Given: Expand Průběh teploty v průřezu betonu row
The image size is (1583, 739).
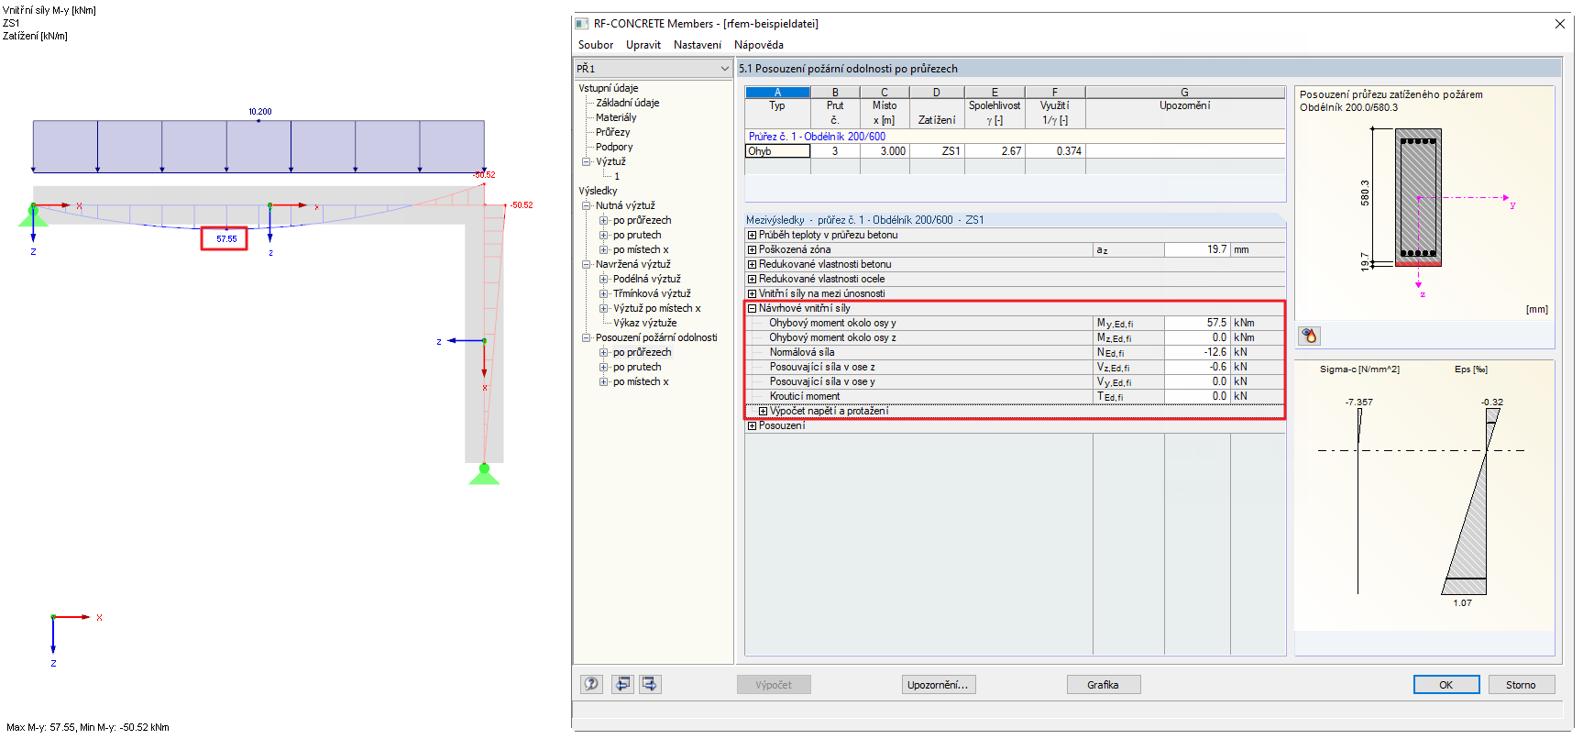Looking at the screenshot, I should (752, 235).
